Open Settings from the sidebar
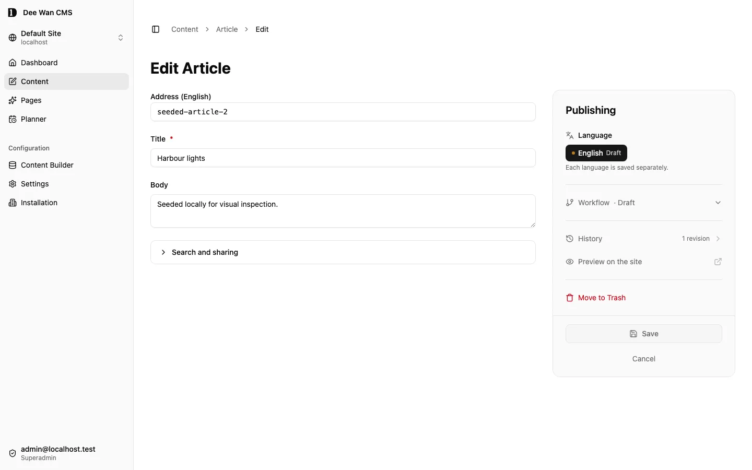752x470 pixels. coord(66,184)
